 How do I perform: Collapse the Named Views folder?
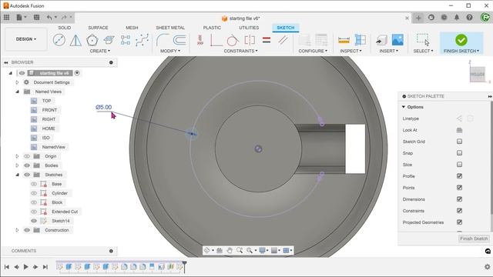17,92
